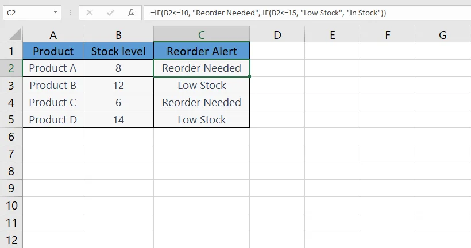471x248 pixels.
Task: Select "Reorder Needed" in Product A row
Action: tap(202, 68)
